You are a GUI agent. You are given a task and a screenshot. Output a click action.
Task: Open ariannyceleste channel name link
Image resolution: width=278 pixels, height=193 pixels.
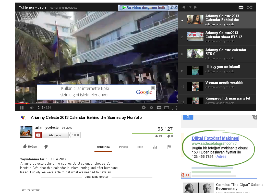click(47, 128)
